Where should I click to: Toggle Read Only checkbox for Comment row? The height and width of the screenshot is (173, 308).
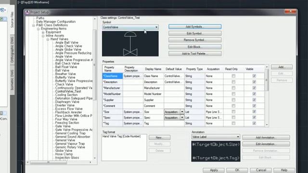point(233,106)
